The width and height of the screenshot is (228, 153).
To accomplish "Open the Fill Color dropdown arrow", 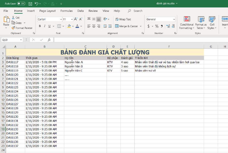I will click(x=73, y=26).
